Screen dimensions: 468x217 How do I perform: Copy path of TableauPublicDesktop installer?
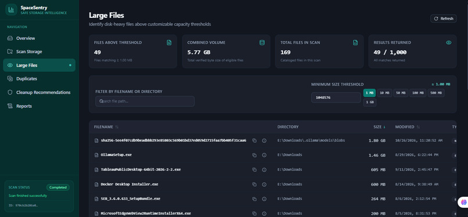tap(254, 170)
